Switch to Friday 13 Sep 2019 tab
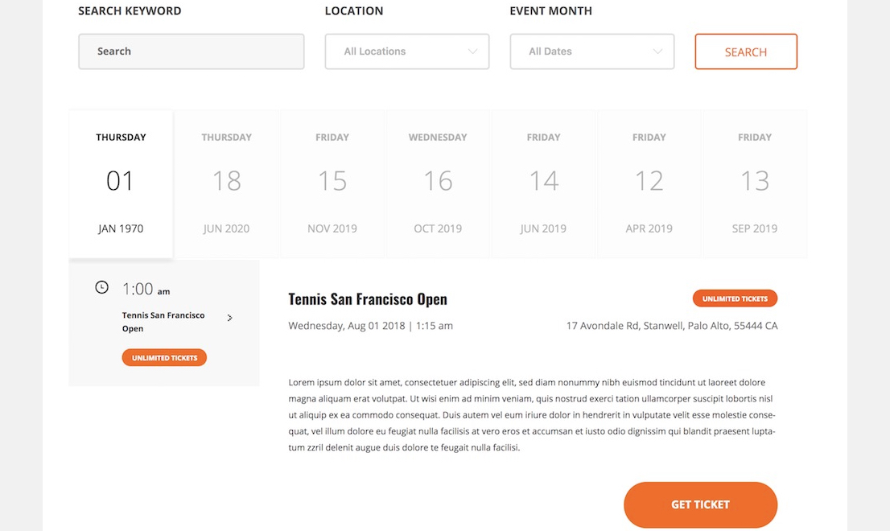Viewport: 890px width, 531px height. tap(755, 183)
